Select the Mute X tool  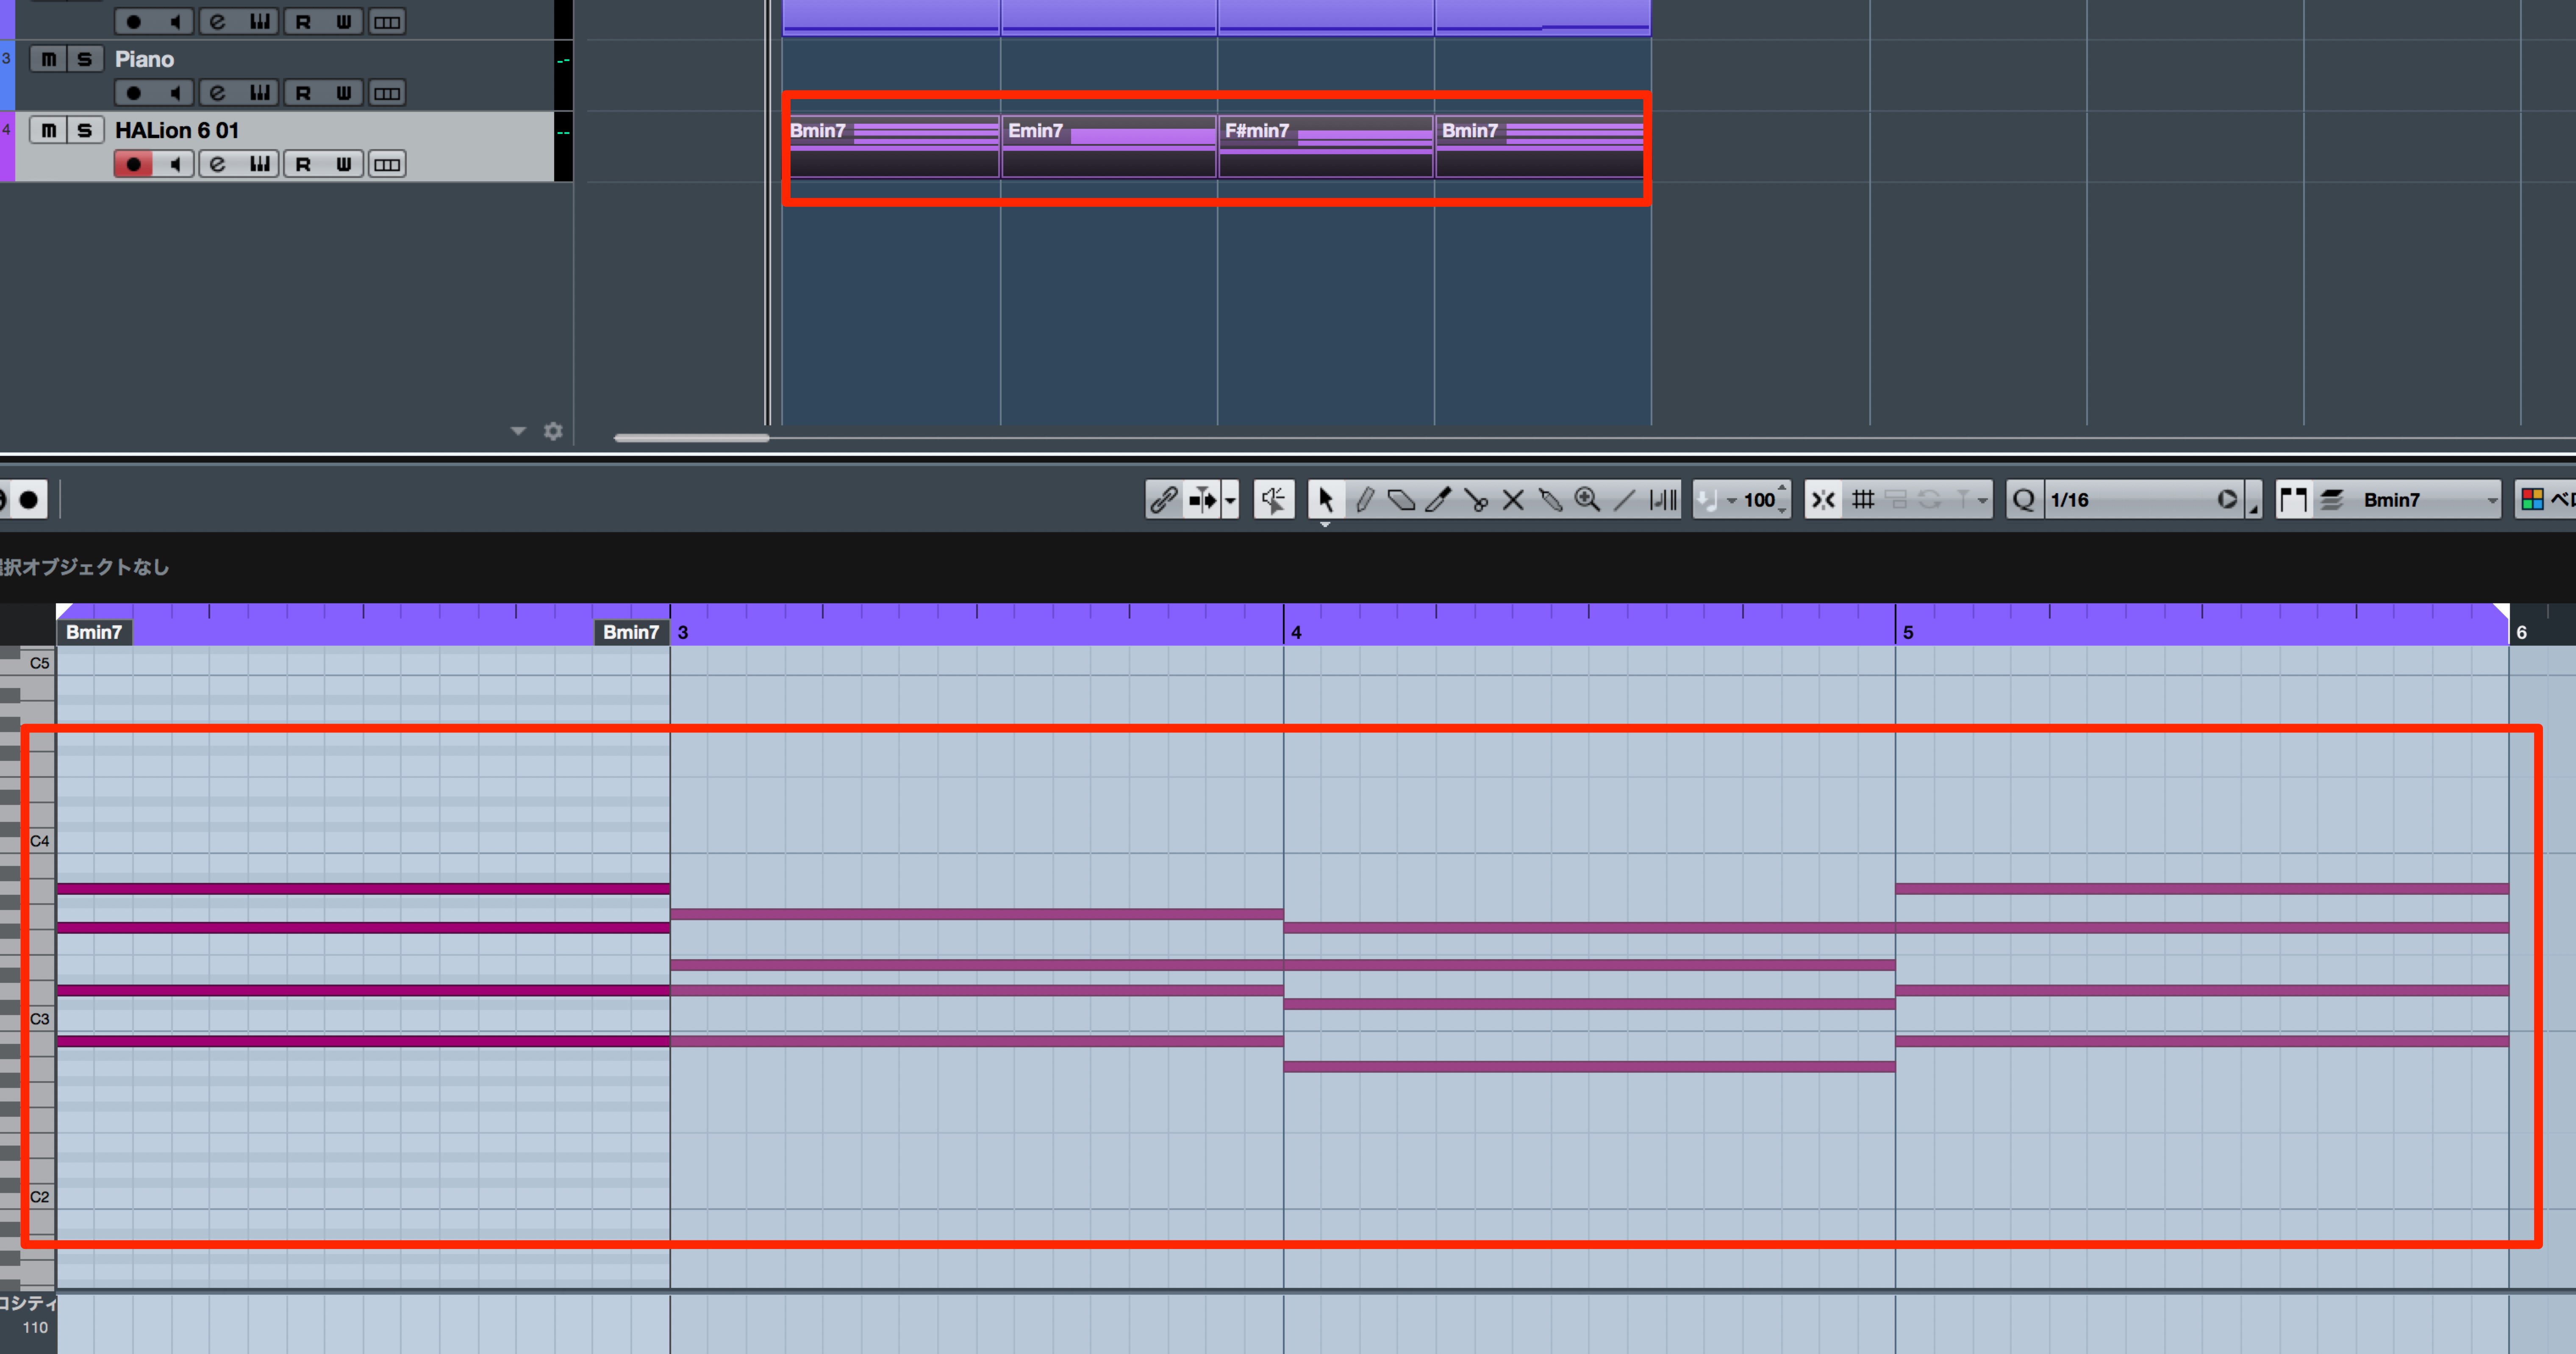point(1513,499)
